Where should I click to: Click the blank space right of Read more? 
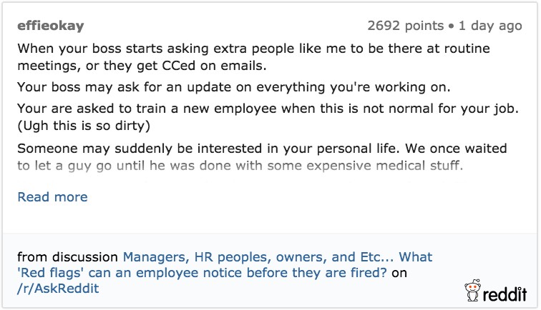click(286, 196)
